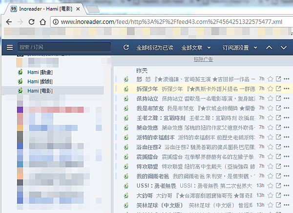Show more options for 拆彈少年 article
This screenshot has height=213, width=293.
click(287, 89)
